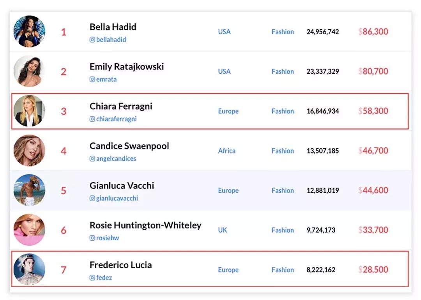Image resolution: width=421 pixels, height=300 pixels.
Task: Click Instagram icon beside fedez handle
Action: (92, 278)
